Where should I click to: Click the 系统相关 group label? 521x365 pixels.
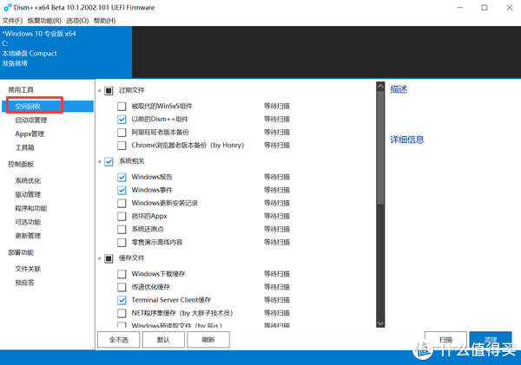tap(132, 161)
